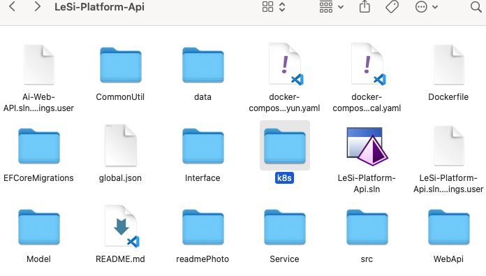Select the src folder icon
This screenshot has height=276, width=486.
click(x=367, y=227)
